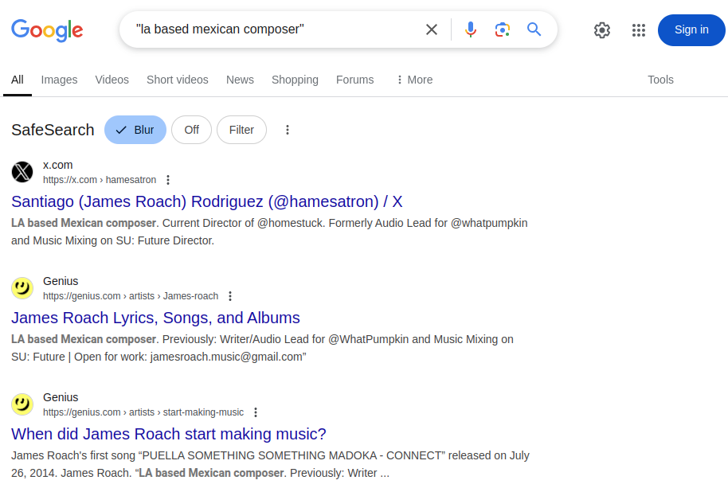Expand the More search categories menu

(414, 80)
